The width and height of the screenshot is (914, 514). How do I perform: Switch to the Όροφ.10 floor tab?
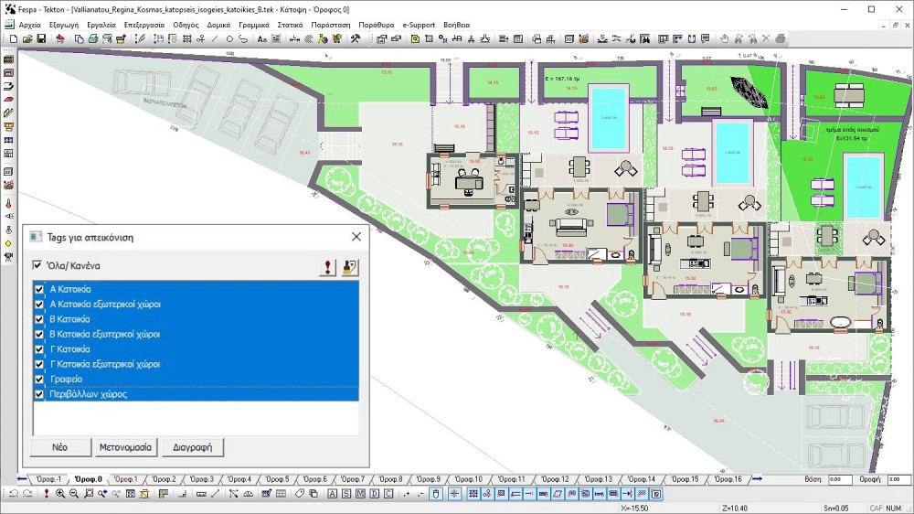pyautogui.click(x=469, y=479)
